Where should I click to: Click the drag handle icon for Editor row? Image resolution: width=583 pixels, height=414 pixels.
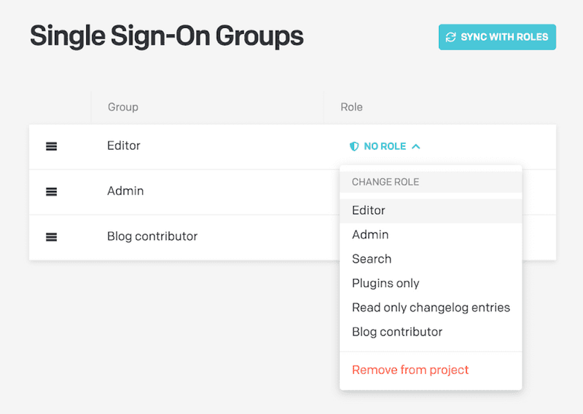51,146
